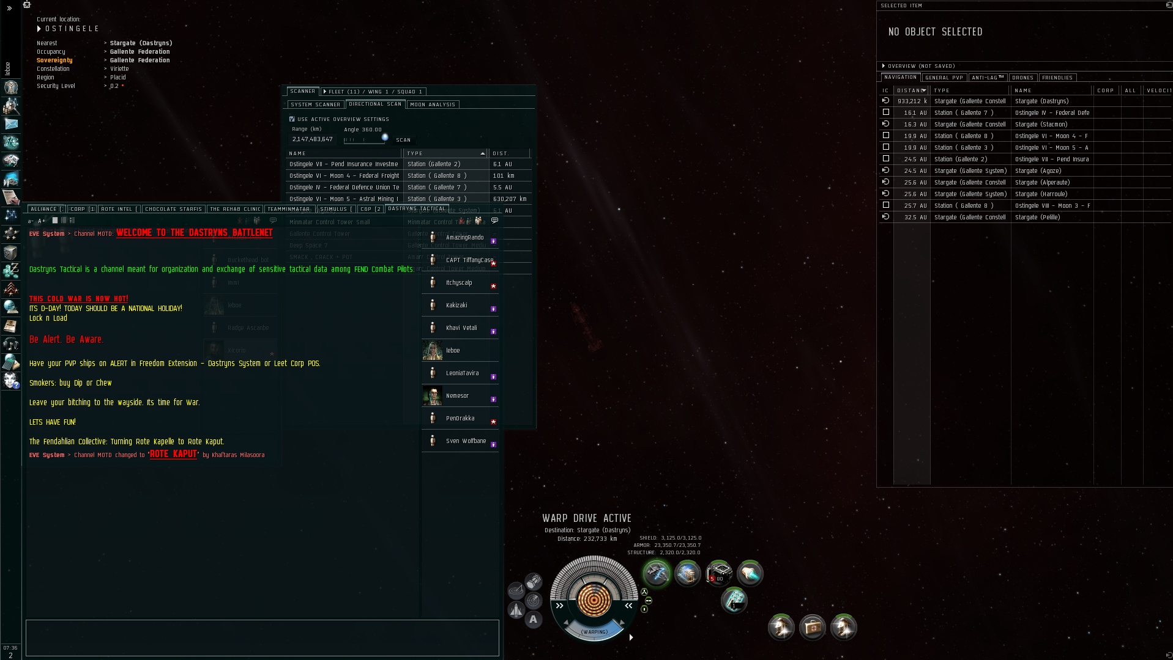Open Khavi Vetali in channel member list
The width and height of the screenshot is (1173, 660).
pos(460,328)
